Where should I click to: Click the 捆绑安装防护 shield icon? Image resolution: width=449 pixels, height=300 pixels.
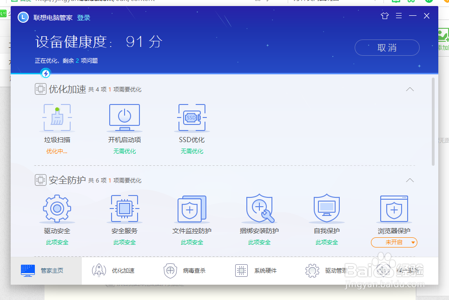pos(260,209)
